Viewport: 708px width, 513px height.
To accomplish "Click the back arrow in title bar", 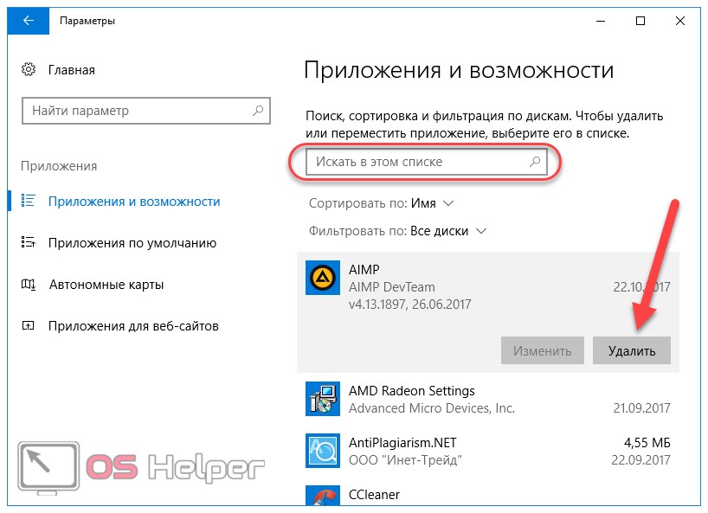I will [28, 20].
